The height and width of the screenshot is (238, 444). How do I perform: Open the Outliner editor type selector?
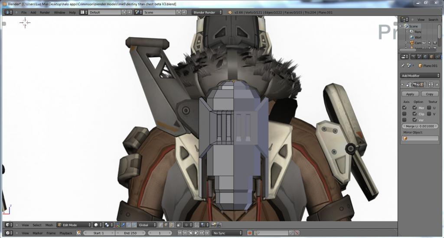(405, 19)
